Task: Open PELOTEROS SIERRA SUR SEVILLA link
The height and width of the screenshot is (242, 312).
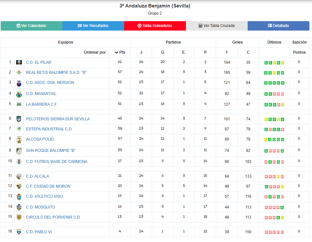Action: pos(58,119)
